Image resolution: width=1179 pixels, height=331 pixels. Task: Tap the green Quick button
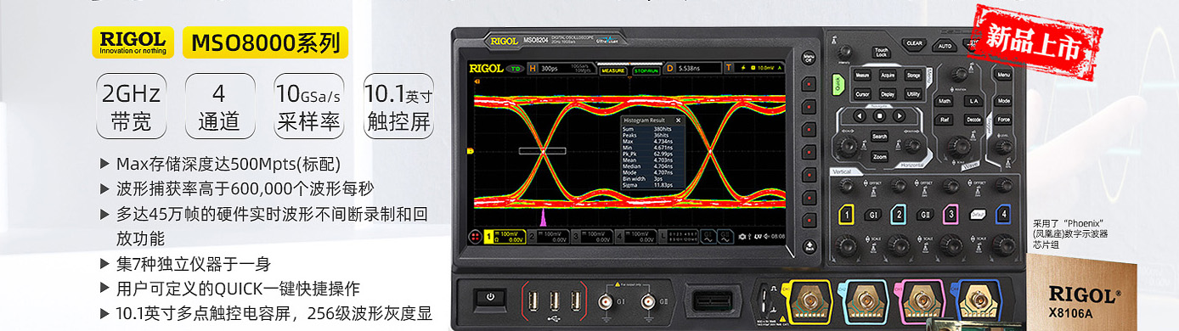pyautogui.click(x=838, y=85)
